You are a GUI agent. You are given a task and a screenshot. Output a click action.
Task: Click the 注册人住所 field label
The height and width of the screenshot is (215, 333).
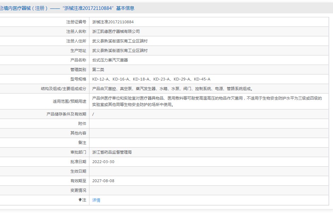click(x=76, y=41)
